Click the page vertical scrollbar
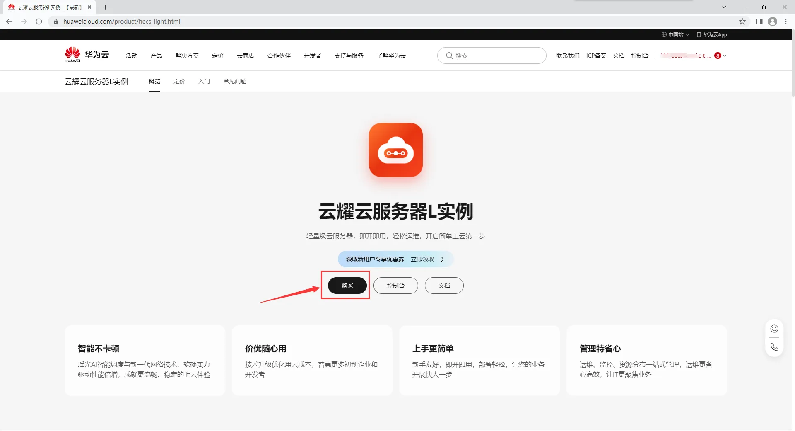Image resolution: width=795 pixels, height=431 pixels. tap(793, 62)
